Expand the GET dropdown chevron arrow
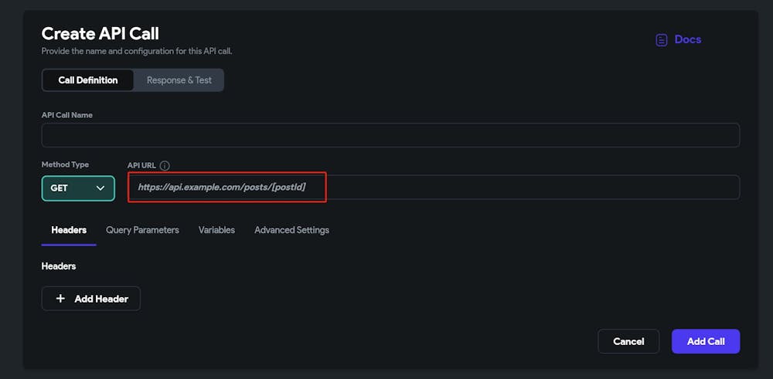Image resolution: width=773 pixels, height=379 pixels. pyautogui.click(x=100, y=188)
